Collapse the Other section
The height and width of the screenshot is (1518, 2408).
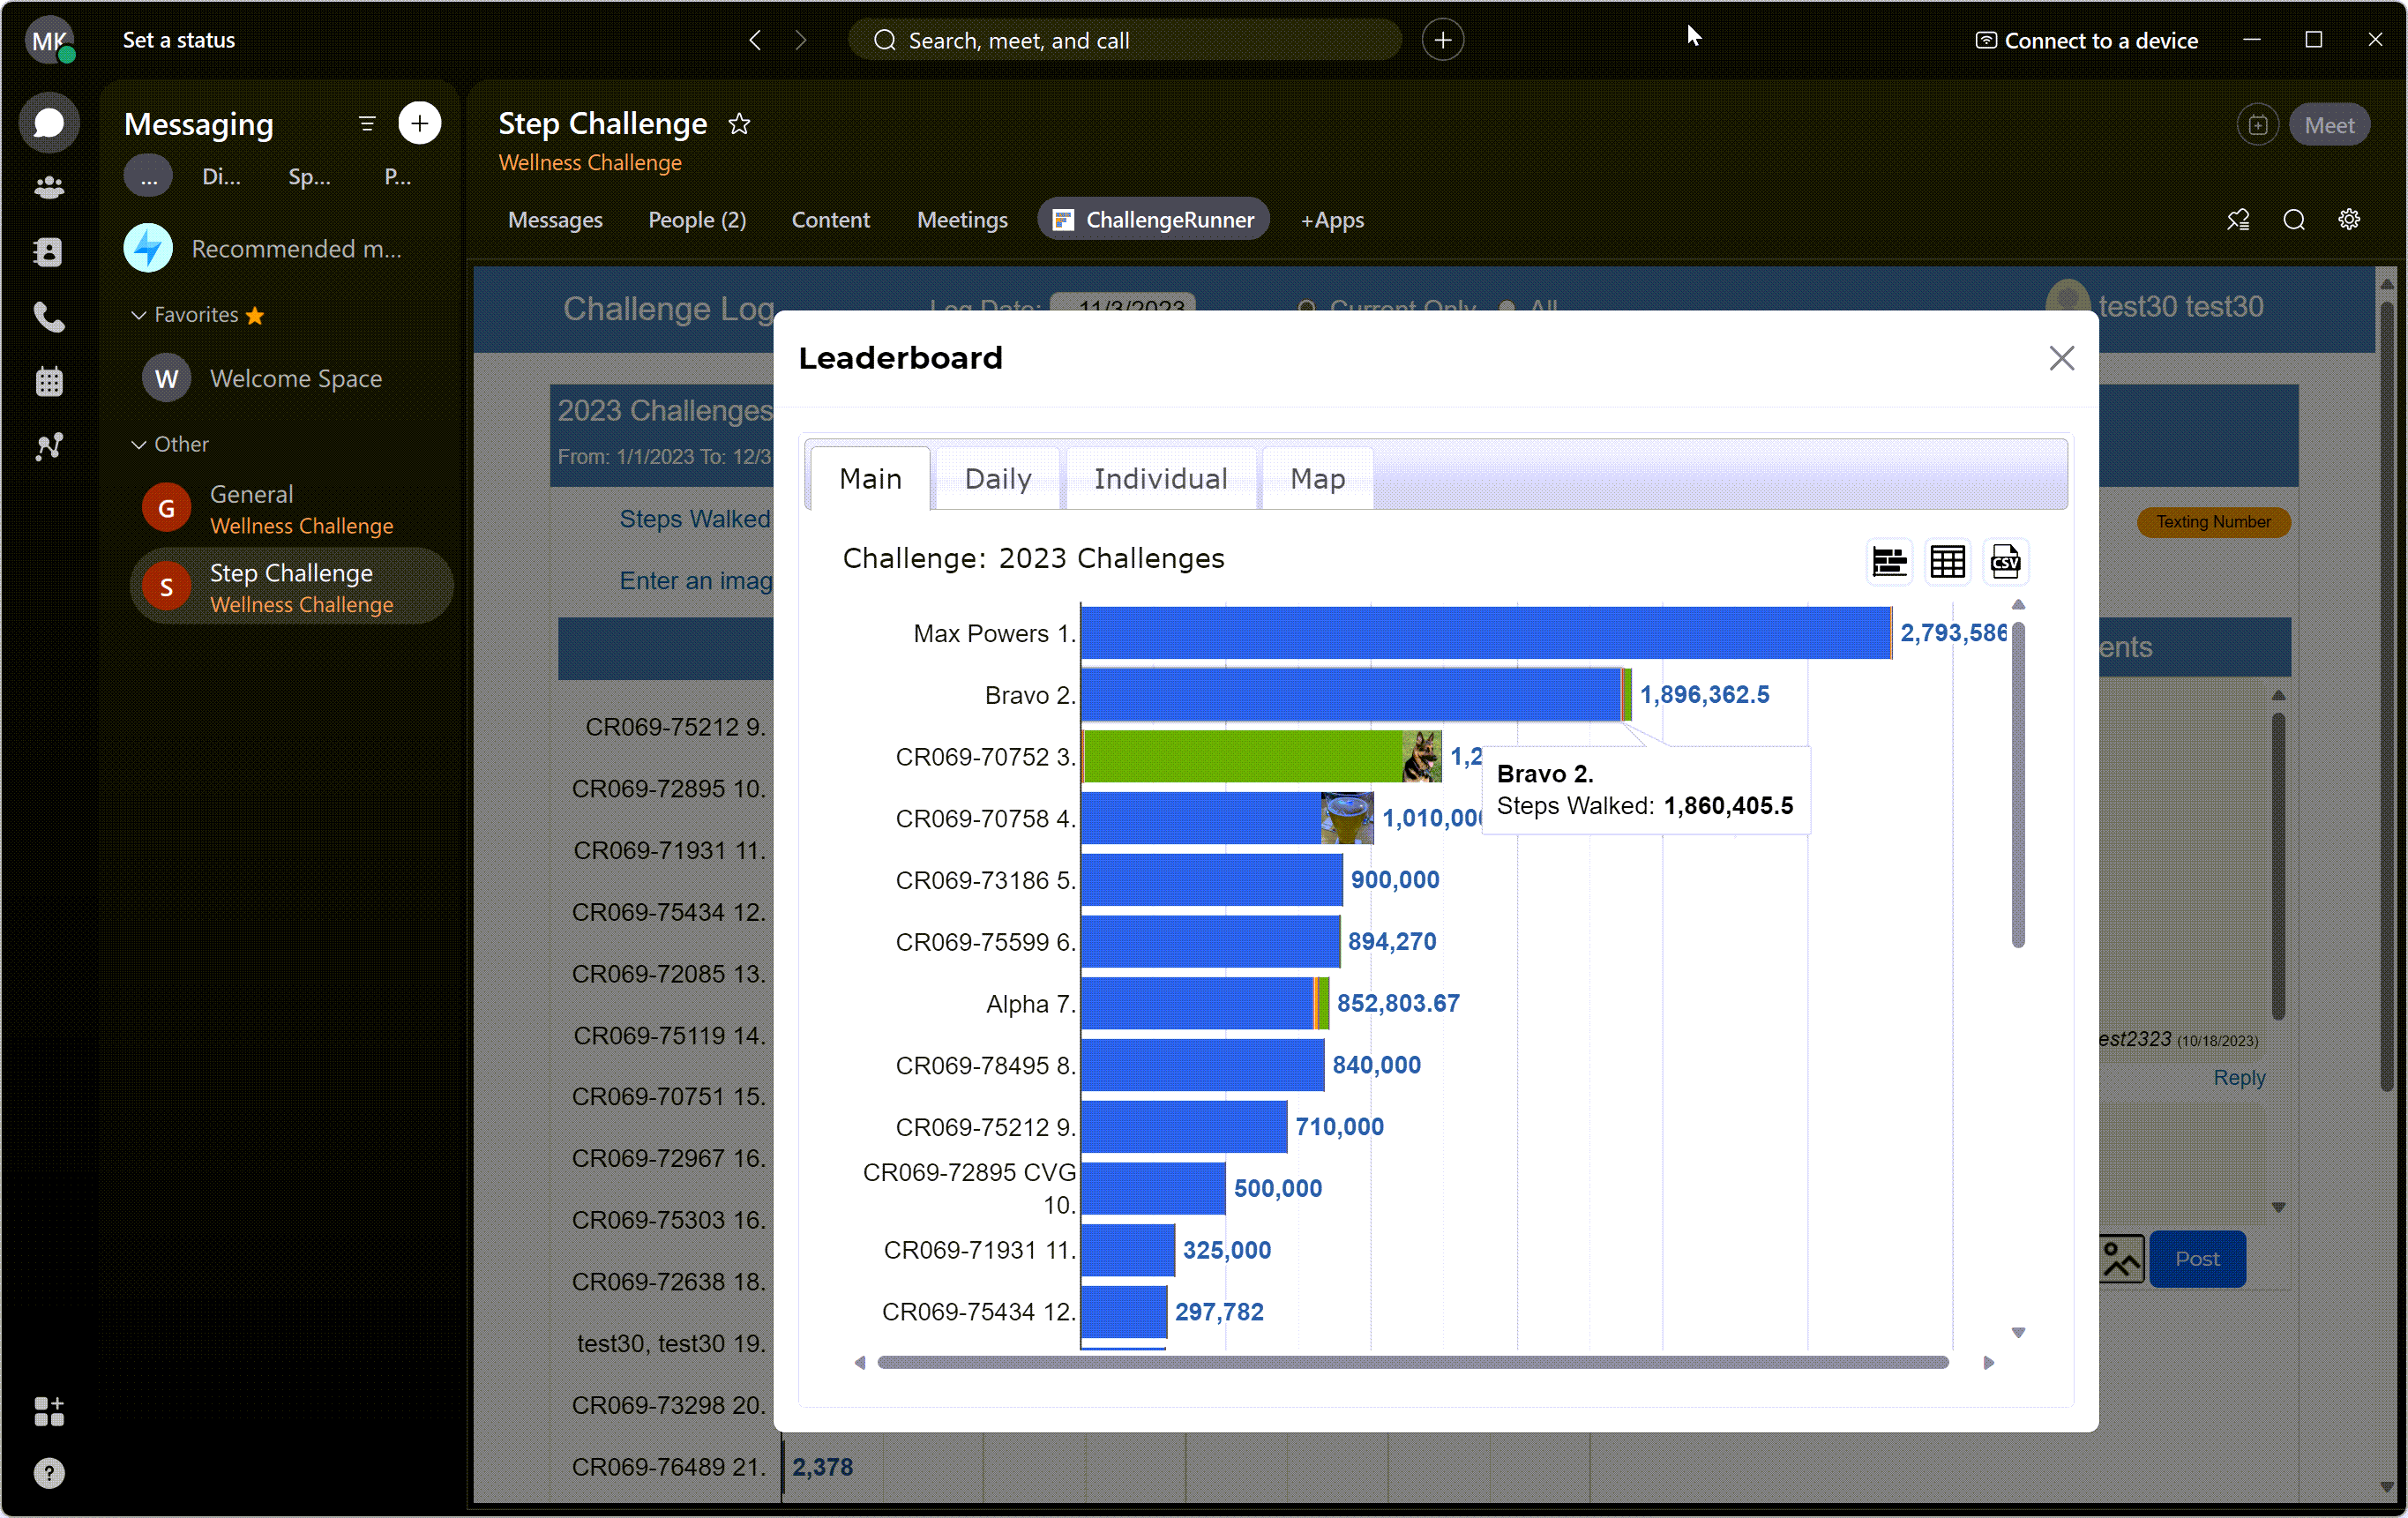(139, 444)
